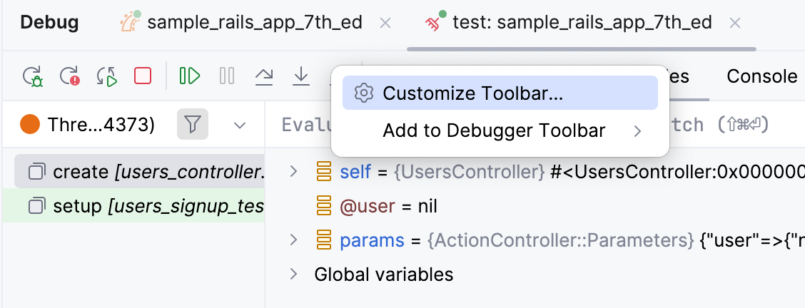Resume program execution
The image size is (805, 308).
pyautogui.click(x=190, y=76)
